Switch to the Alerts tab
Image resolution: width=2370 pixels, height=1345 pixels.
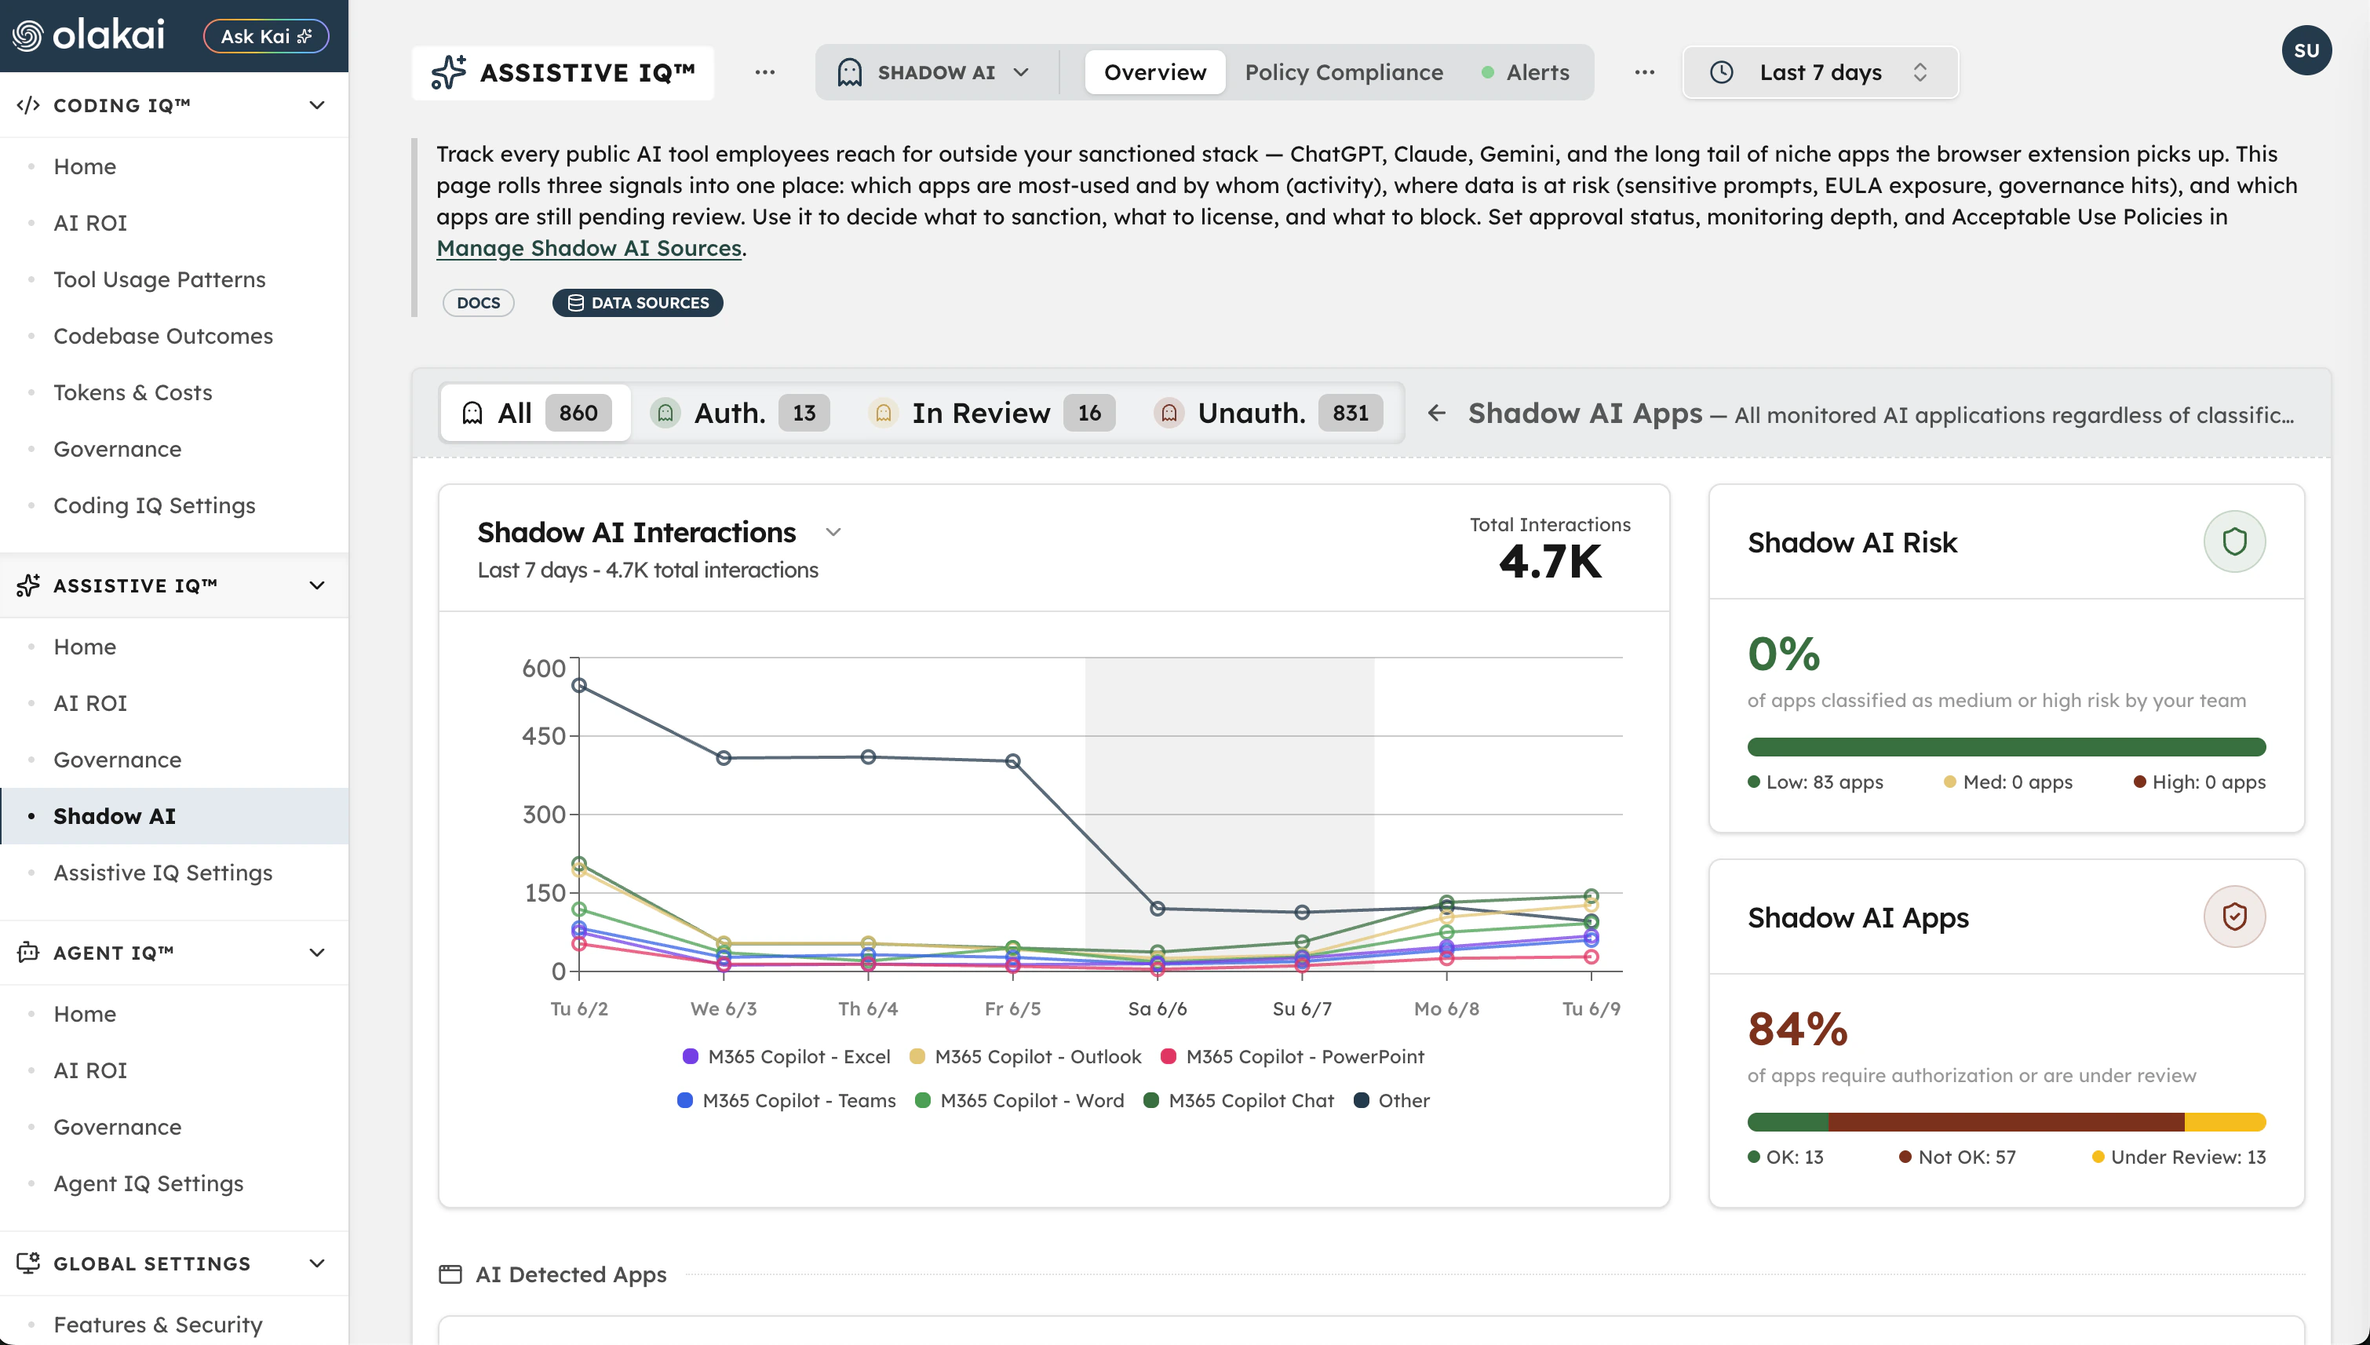tap(1526, 72)
